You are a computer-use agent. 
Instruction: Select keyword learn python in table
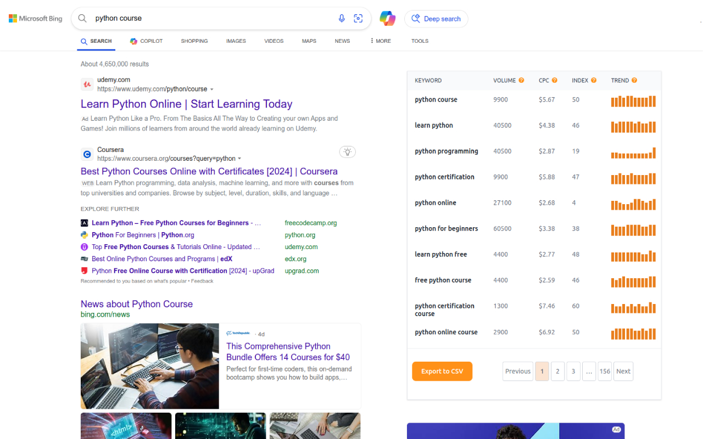[x=434, y=126]
